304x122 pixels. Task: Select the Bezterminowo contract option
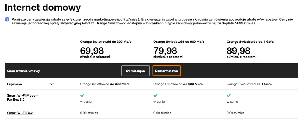click(167, 71)
